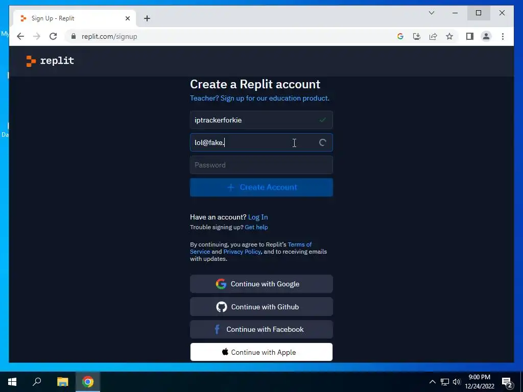Click the address bar URL replit.com/signup
This screenshot has width=523, height=392.
point(109,36)
